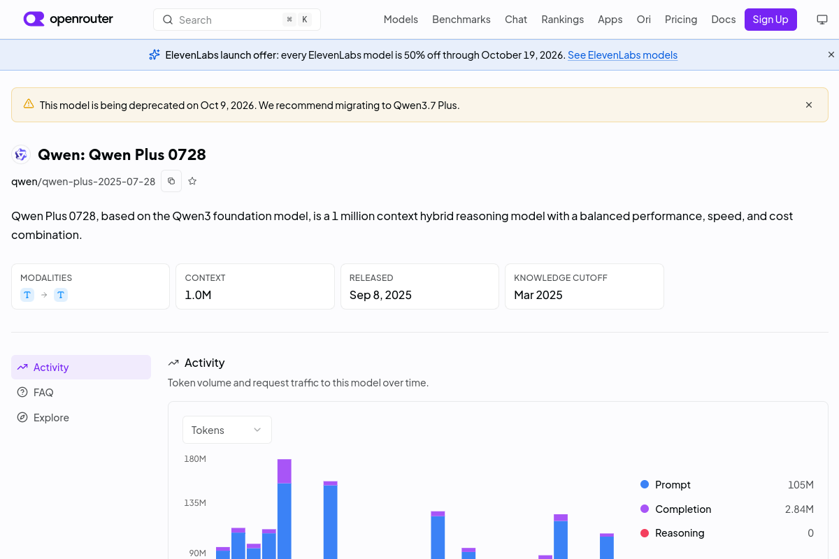839x559 pixels.
Task: Click the Completion total 2.84M
Action: [x=799, y=509]
